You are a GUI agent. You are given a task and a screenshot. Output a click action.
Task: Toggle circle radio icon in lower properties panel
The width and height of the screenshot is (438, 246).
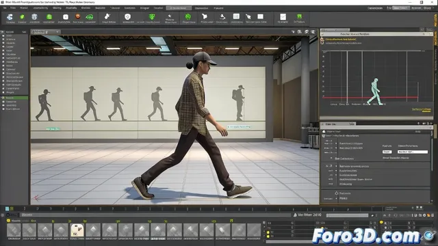click(x=337, y=193)
